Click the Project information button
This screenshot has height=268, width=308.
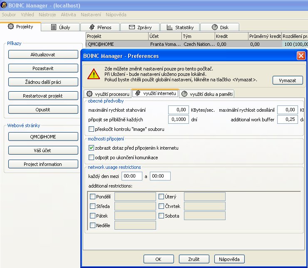pyautogui.click(x=43, y=164)
